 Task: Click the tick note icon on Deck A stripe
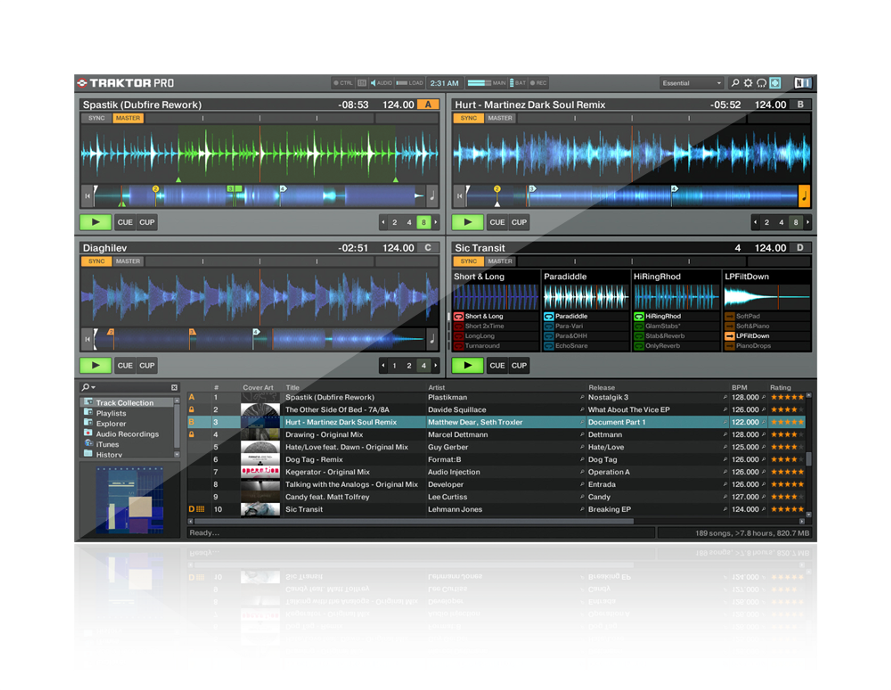point(432,196)
